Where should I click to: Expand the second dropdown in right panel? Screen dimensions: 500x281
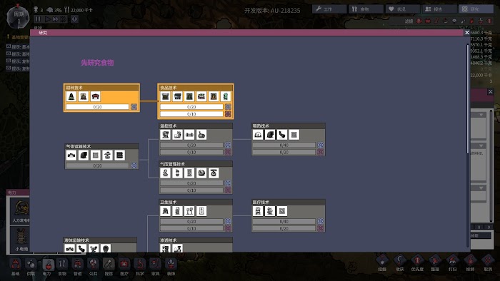coord(481,145)
